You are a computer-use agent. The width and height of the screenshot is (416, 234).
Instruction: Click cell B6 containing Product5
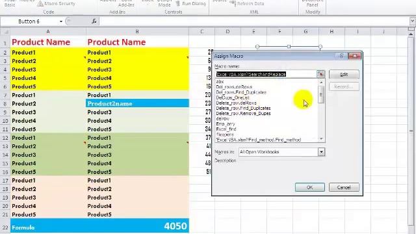point(137,86)
